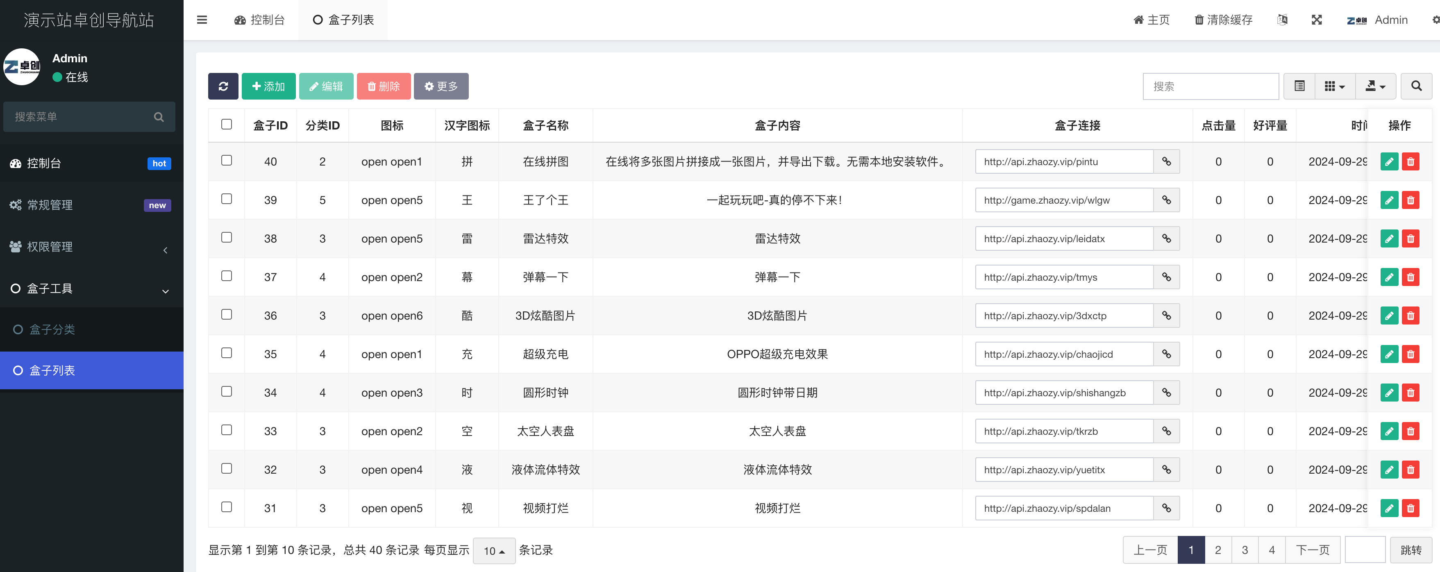Focus the table 搜索 input field
Image resolution: width=1440 pixels, height=572 pixels.
[x=1211, y=86]
